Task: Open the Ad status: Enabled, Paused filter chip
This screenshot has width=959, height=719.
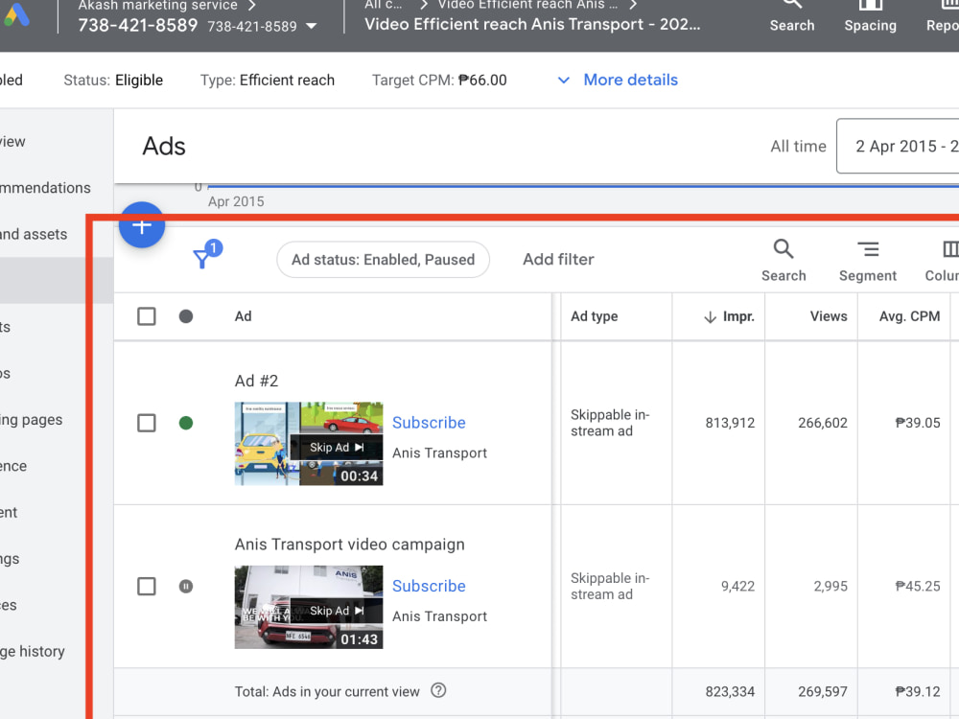Action: 383,259
